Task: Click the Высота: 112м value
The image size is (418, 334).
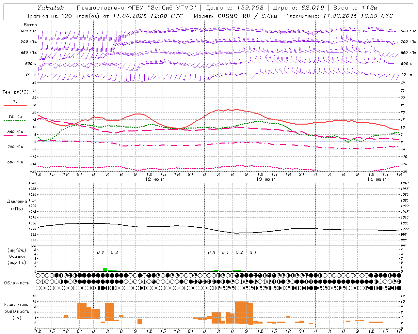Action: click(x=355, y=8)
